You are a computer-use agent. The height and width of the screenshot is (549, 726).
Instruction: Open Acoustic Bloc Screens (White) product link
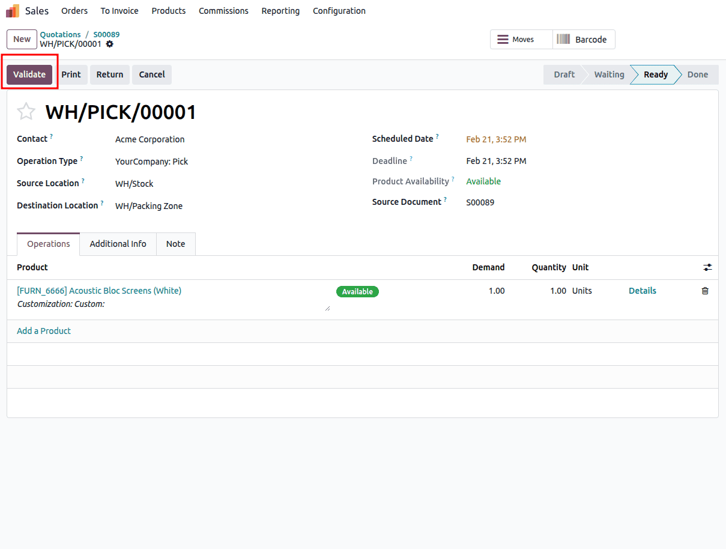(99, 291)
